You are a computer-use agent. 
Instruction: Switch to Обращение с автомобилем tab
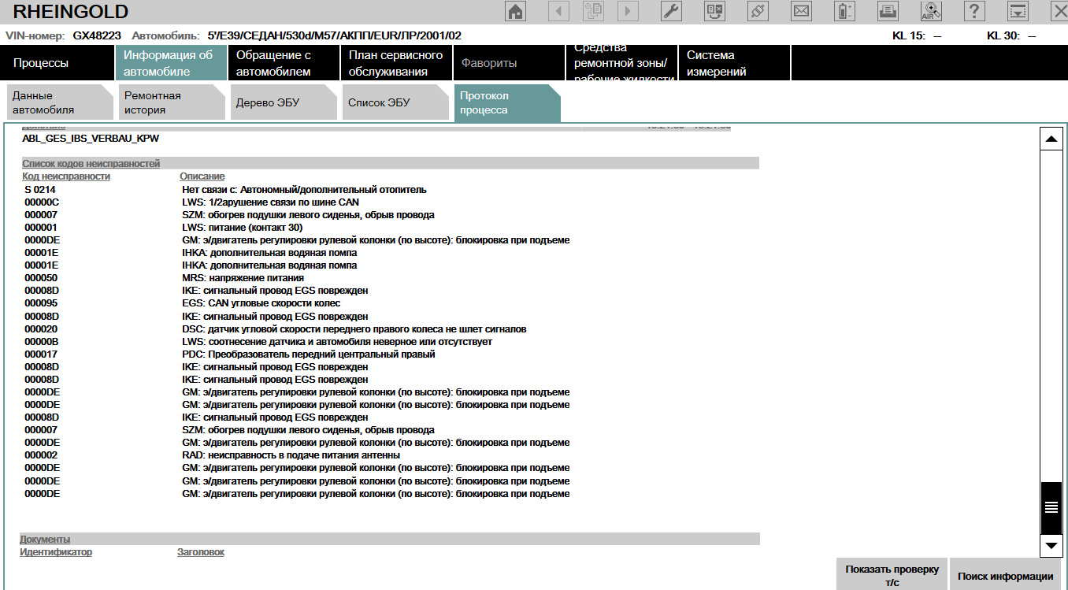284,63
